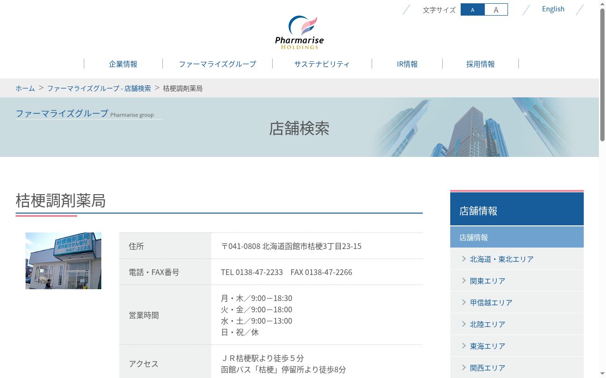This screenshot has width=606, height=378.
Task: Expand 北海道・東北エリア chevron arrow
Action: [x=464, y=258]
